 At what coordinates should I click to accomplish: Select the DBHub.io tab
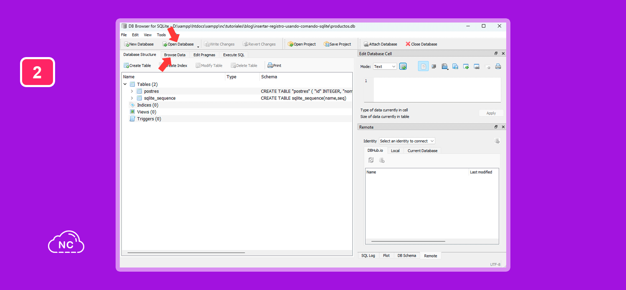coord(375,150)
